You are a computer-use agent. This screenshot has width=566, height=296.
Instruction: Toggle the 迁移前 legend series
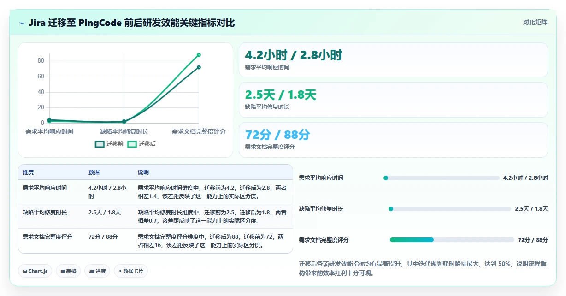coord(109,144)
